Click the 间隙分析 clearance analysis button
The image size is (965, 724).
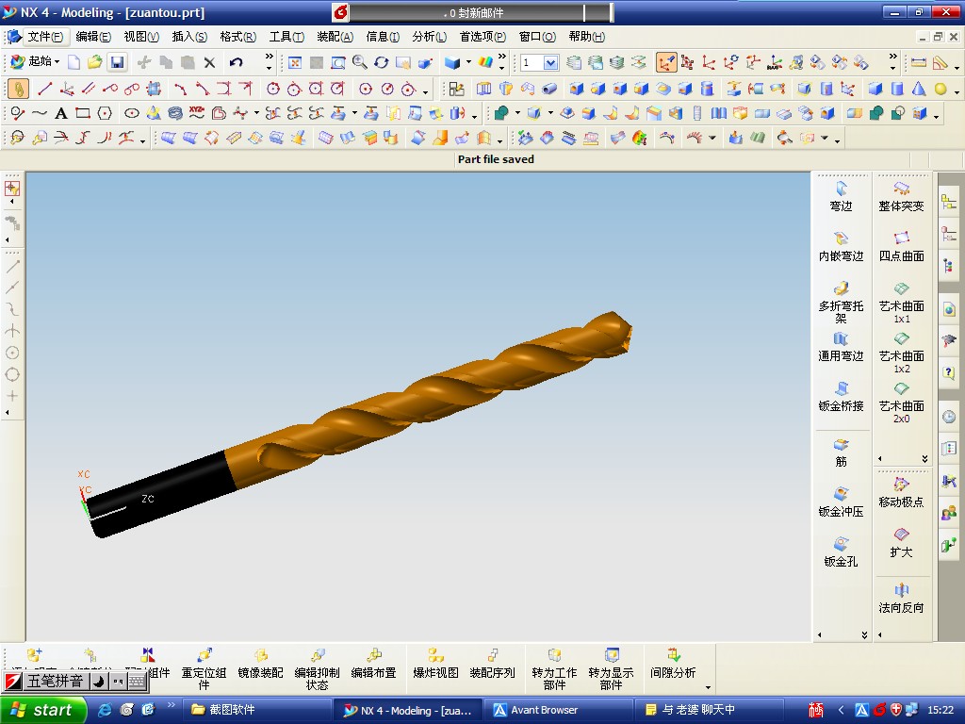pos(673,664)
